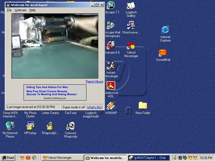Image resolution: width=215 pixels, height=161 pixels.
Task: Open the File menu in Webcam window
Action: [9, 10]
